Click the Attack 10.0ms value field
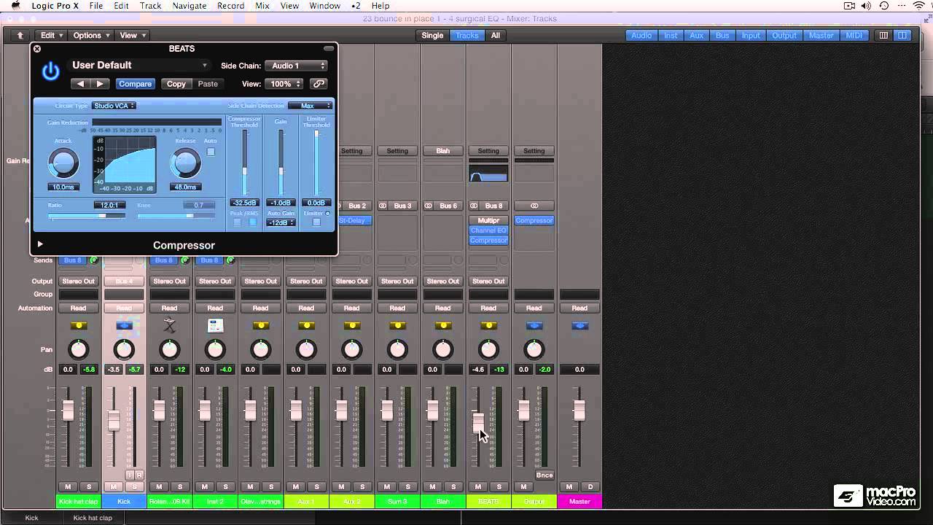Viewport: 933px width, 525px height. [x=63, y=187]
